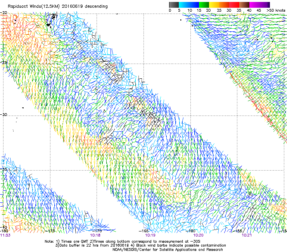Click the '10:21' pass time label

(247, 235)
